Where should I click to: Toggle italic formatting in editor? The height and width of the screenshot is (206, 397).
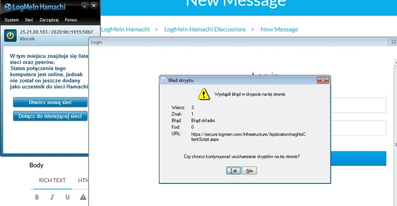pos(52,197)
